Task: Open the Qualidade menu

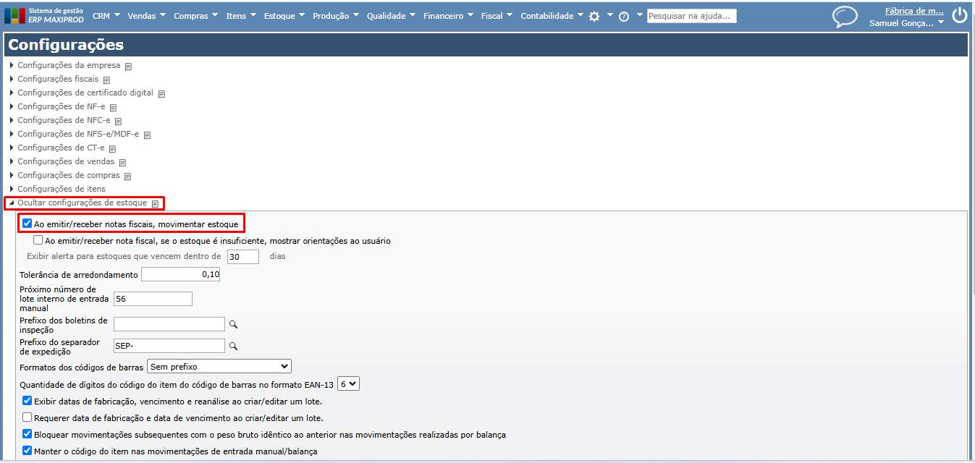Action: pos(391,16)
